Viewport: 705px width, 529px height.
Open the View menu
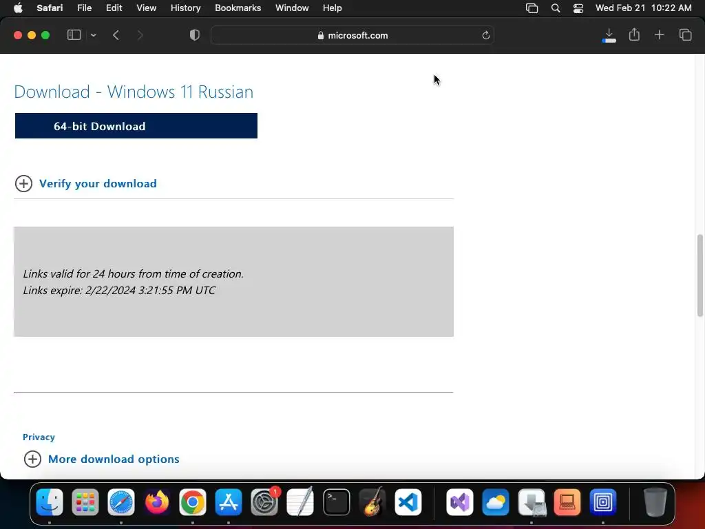(146, 8)
